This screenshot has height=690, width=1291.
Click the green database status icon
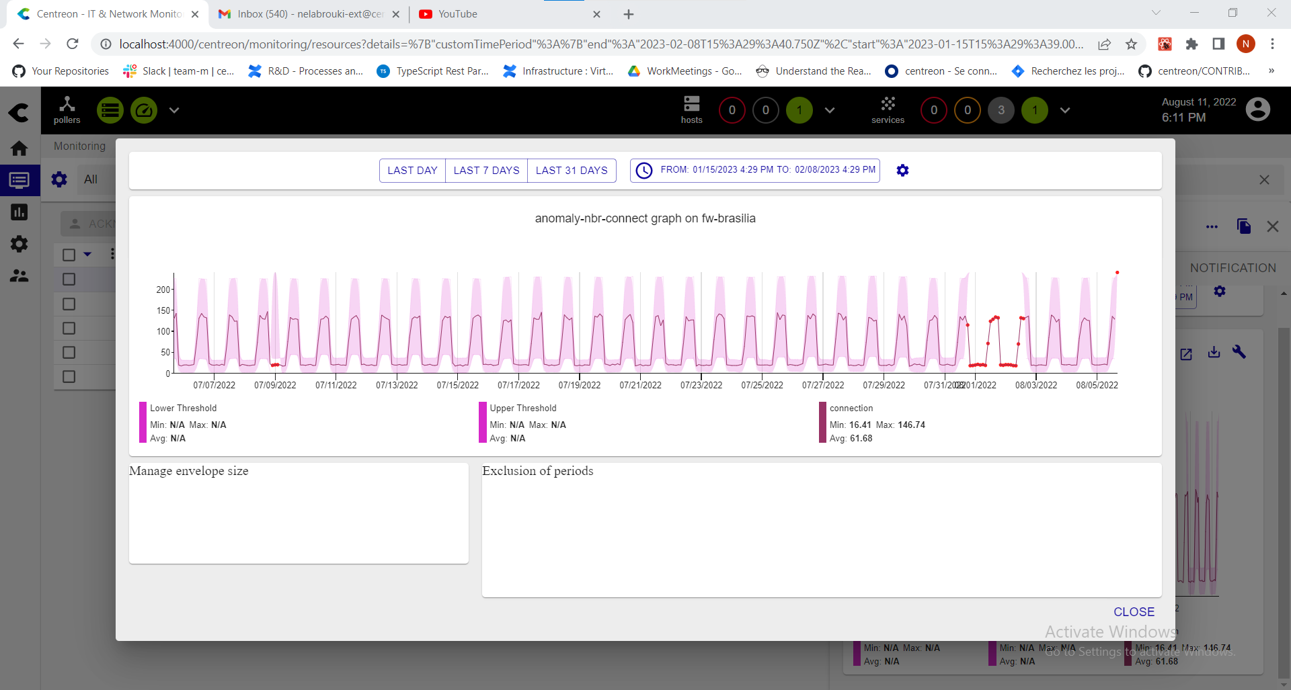110,110
